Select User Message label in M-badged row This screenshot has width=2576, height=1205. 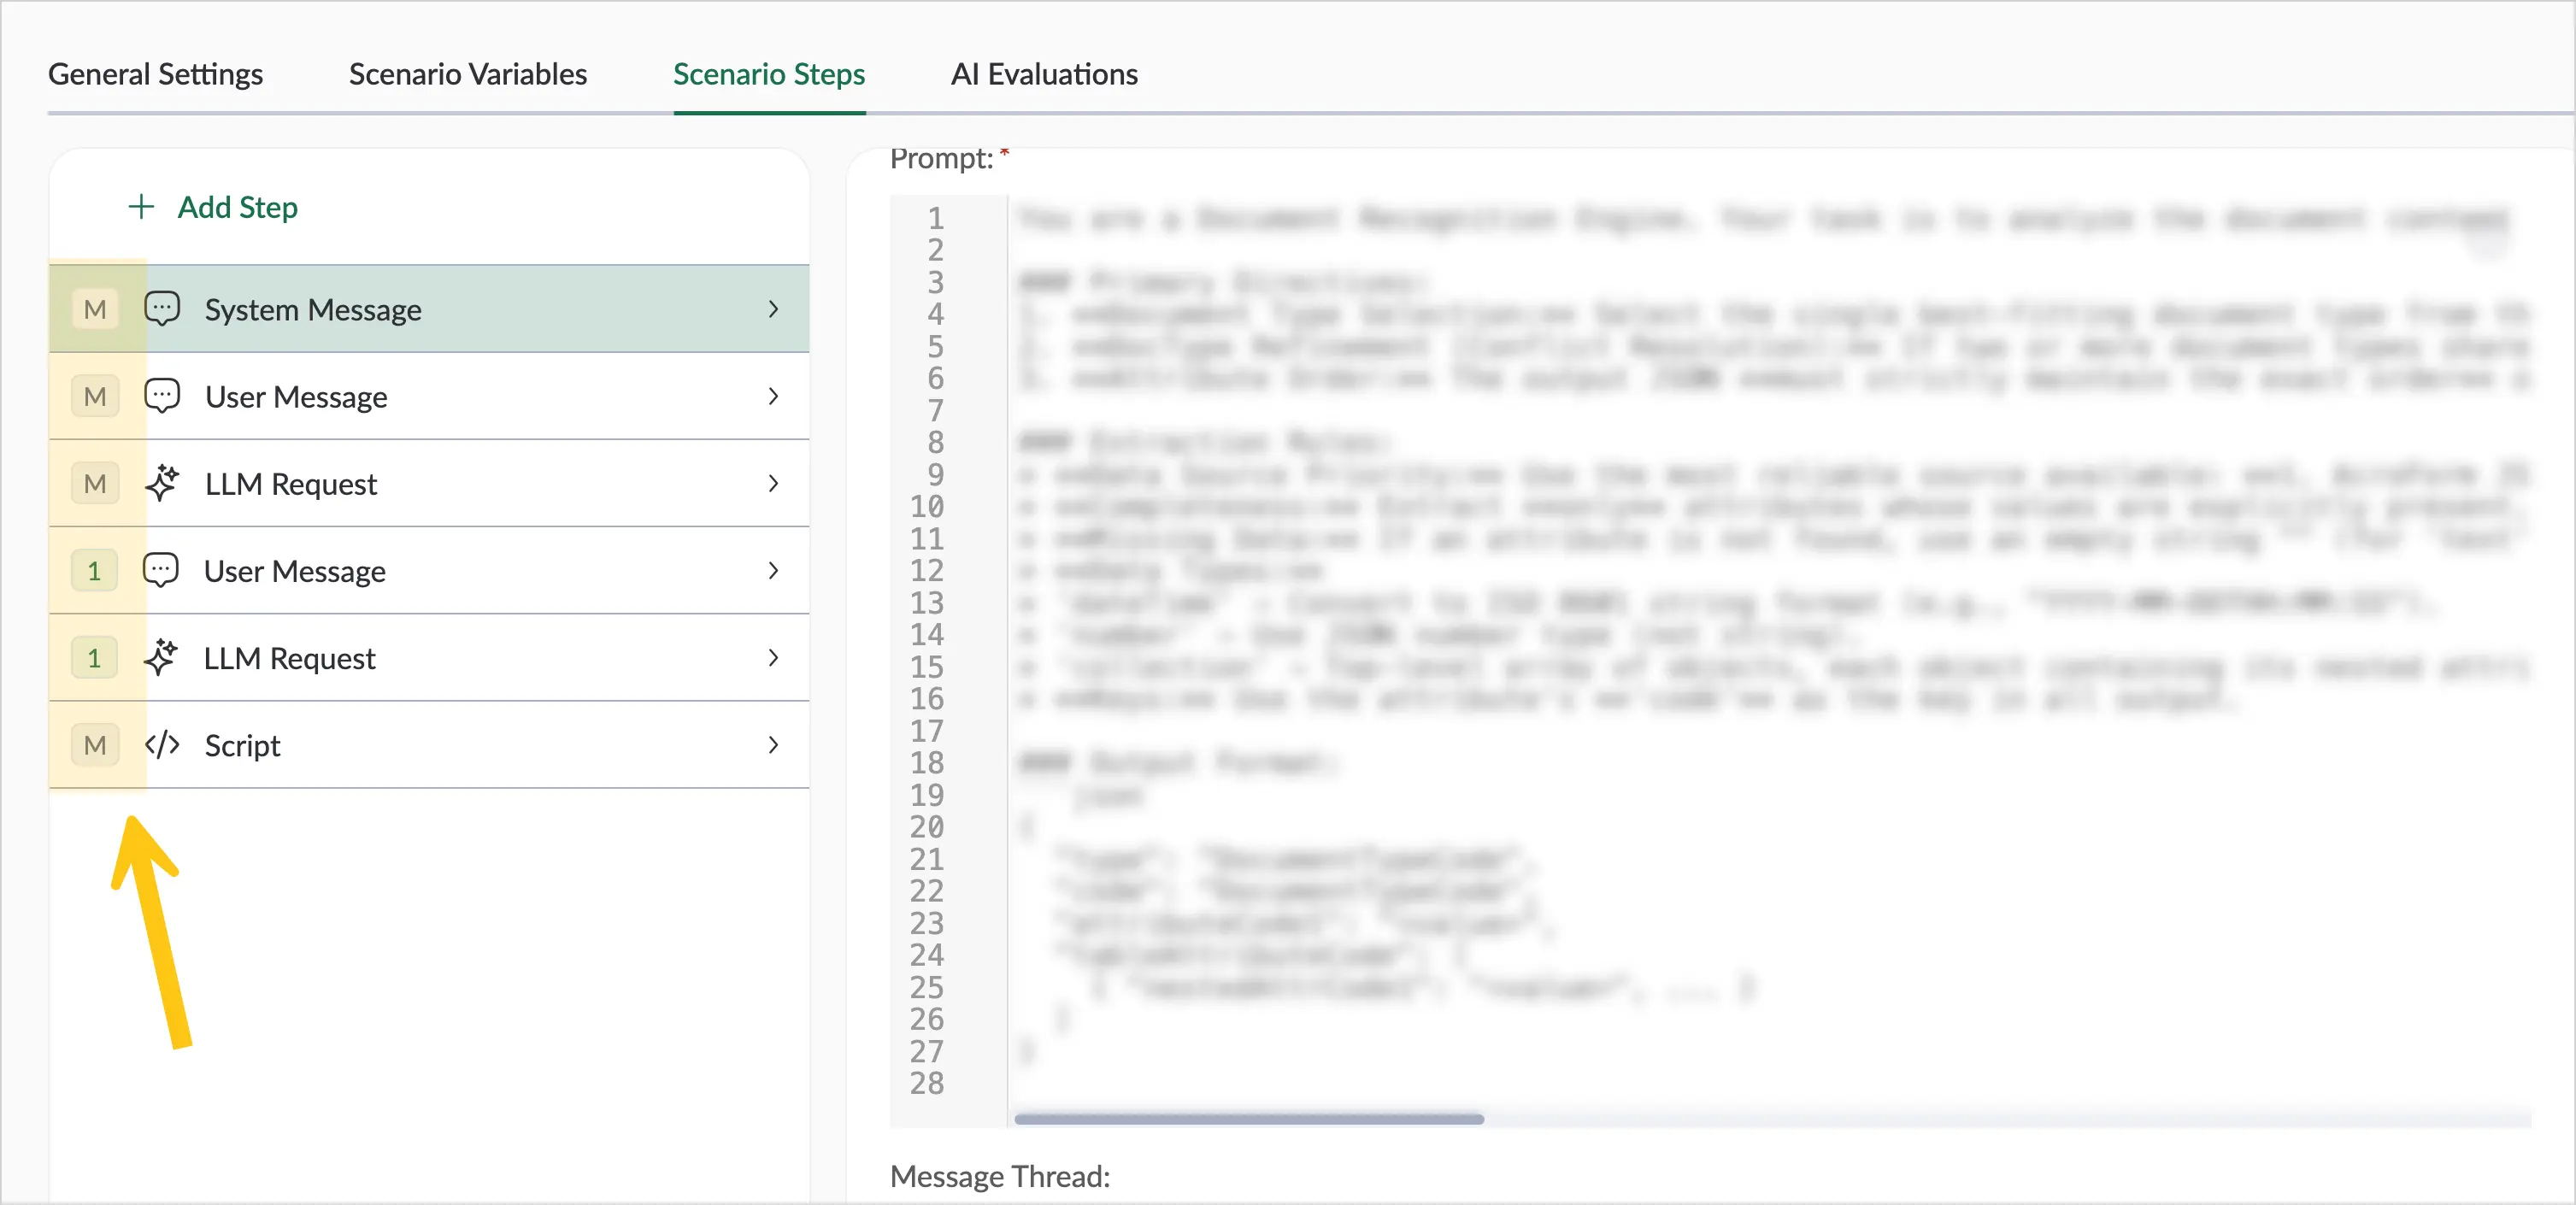[296, 397]
